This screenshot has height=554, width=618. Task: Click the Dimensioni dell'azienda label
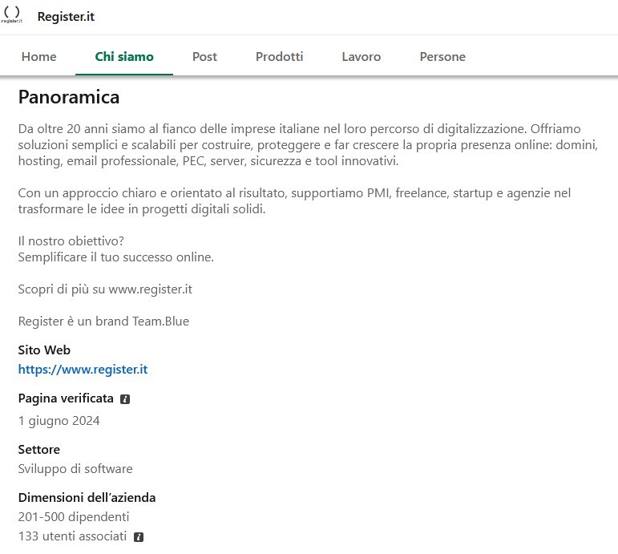[87, 498]
